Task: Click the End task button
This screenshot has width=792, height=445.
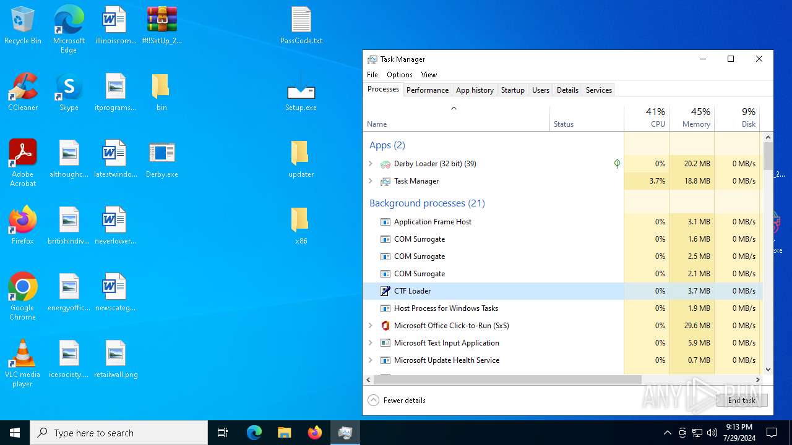Action: 742,400
